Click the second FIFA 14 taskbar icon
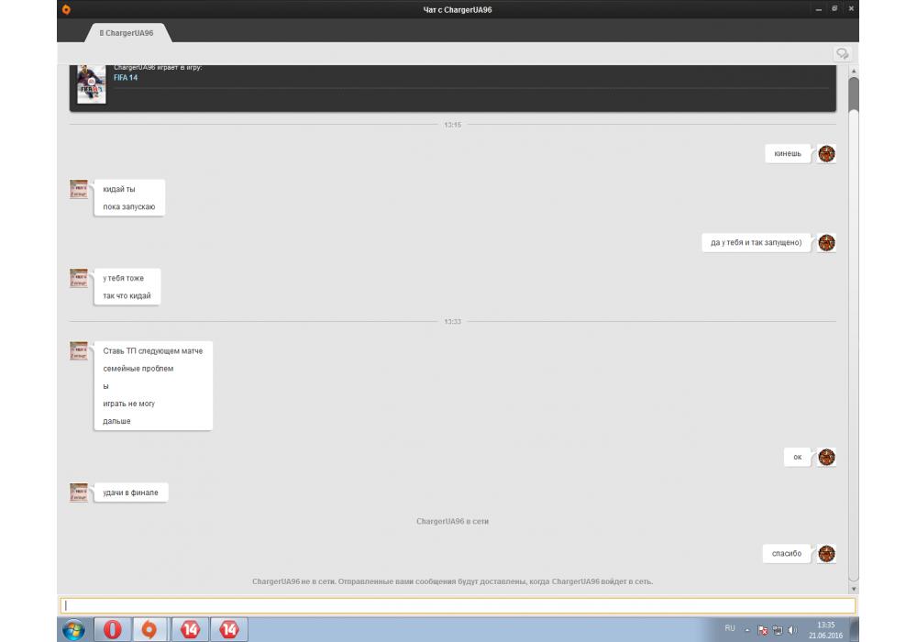 tap(229, 629)
